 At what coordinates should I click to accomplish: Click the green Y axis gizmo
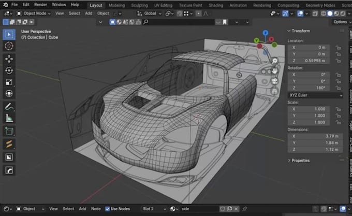click(x=256, y=40)
